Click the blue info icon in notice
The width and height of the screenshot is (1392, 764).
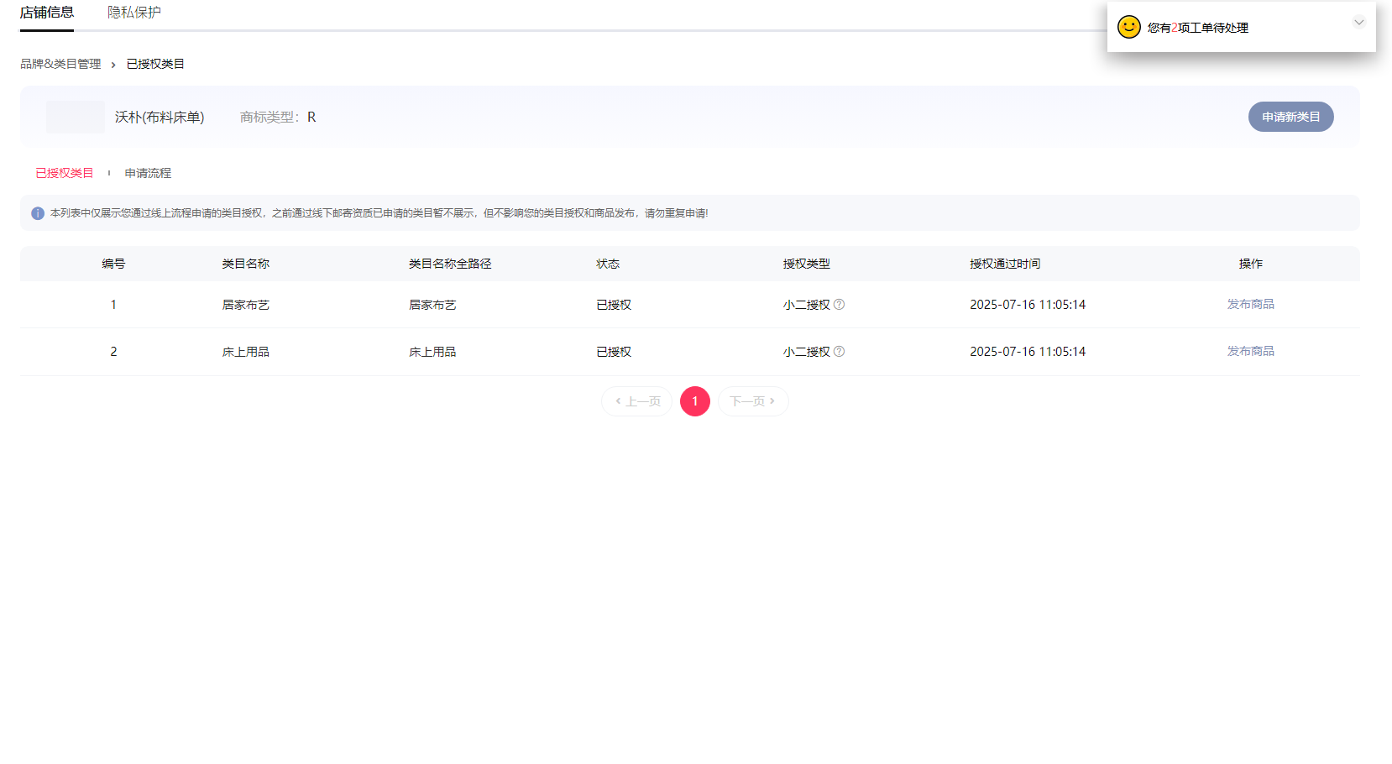pos(38,213)
